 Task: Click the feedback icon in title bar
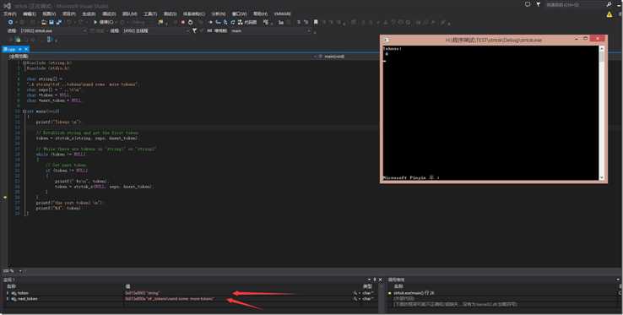tap(528, 4)
